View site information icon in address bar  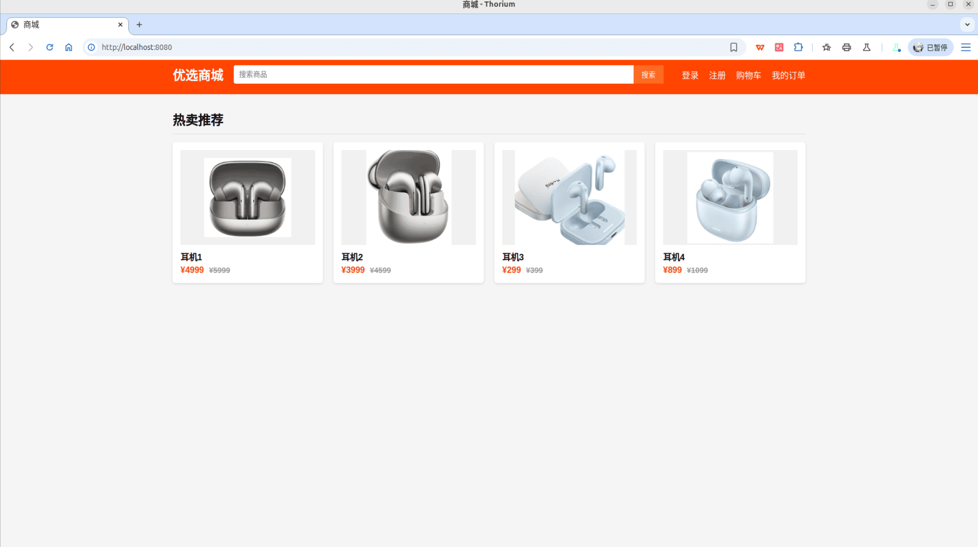[91, 47]
